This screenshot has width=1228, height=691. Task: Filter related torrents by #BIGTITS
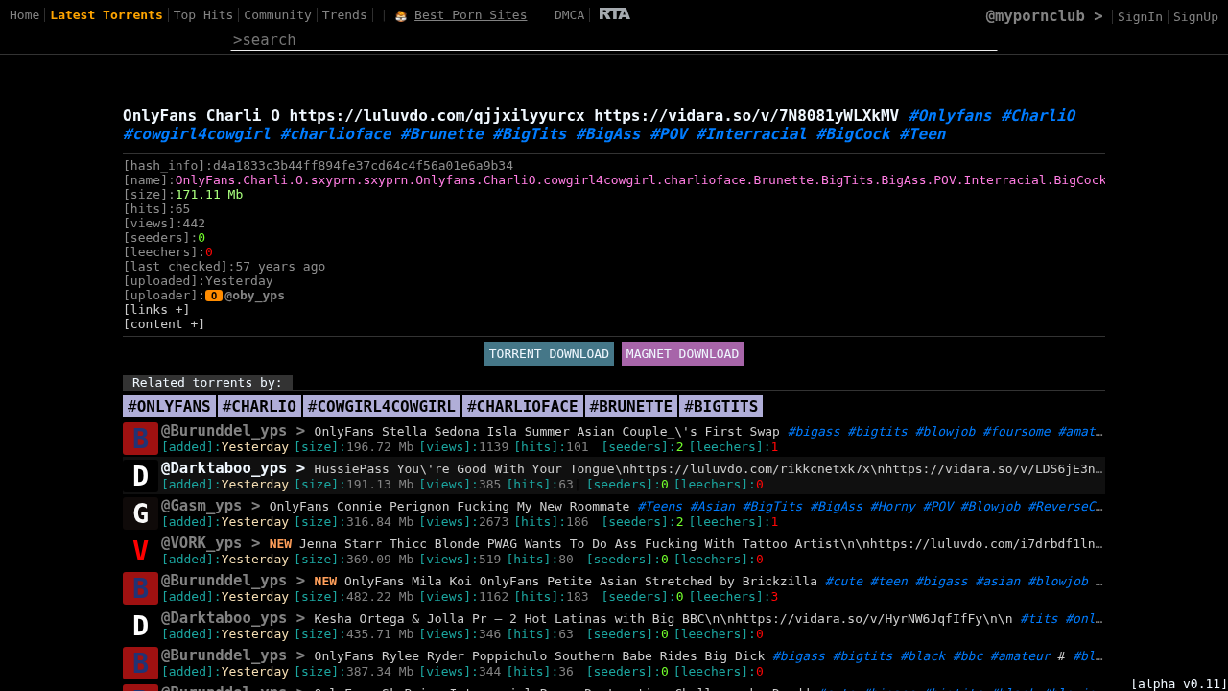pyautogui.click(x=720, y=407)
